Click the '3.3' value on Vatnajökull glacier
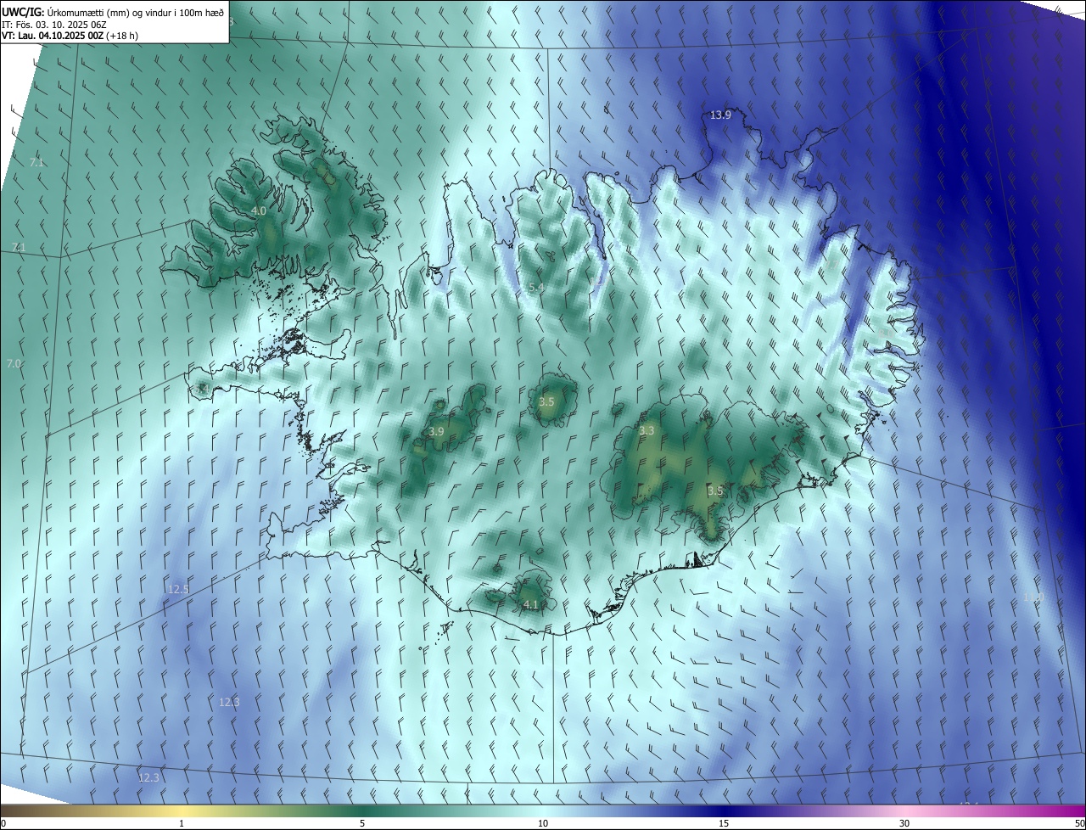The width and height of the screenshot is (1086, 830). 647,431
